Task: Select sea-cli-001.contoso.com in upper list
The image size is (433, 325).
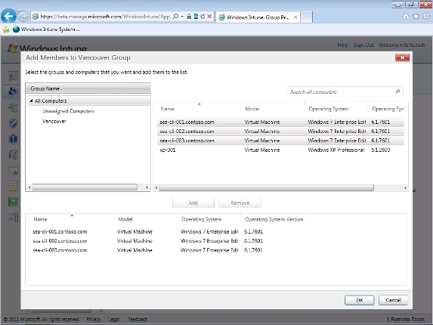Action: click(x=281, y=122)
